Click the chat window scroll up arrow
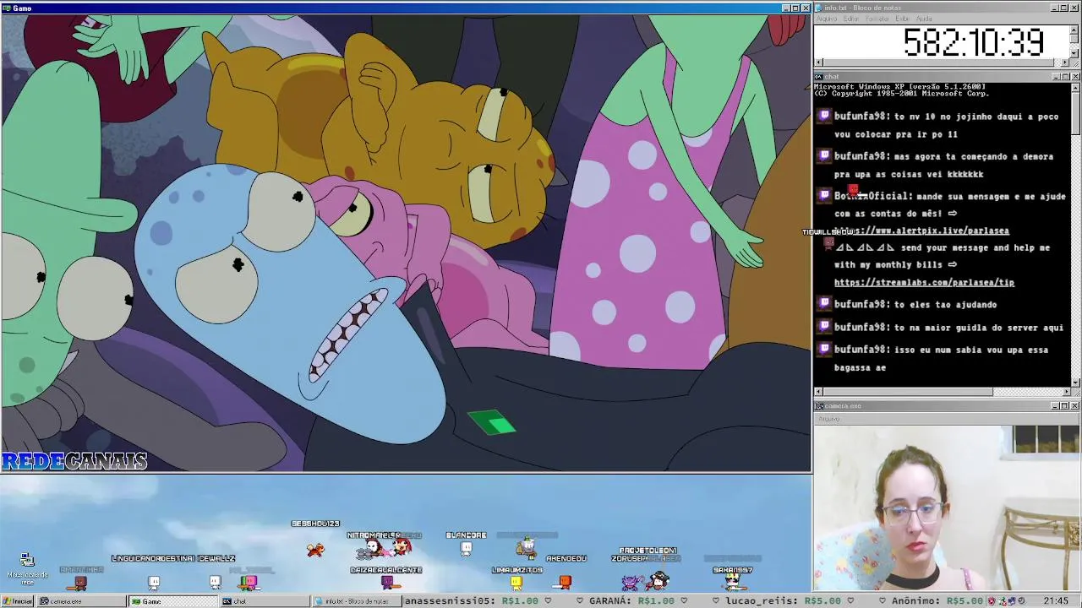The width and height of the screenshot is (1082, 608). pyautogui.click(x=1075, y=87)
